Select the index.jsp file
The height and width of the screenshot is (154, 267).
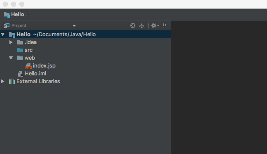[x=44, y=66]
